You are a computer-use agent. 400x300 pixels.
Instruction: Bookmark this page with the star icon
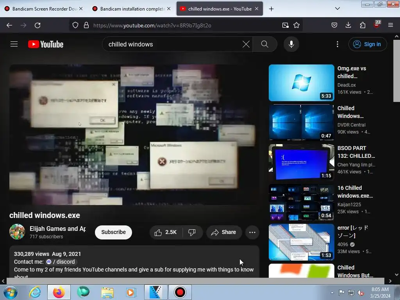296,25
